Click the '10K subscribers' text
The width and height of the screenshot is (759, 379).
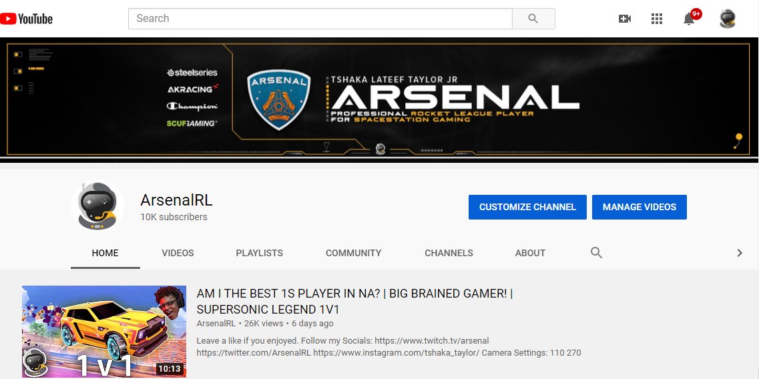point(174,217)
